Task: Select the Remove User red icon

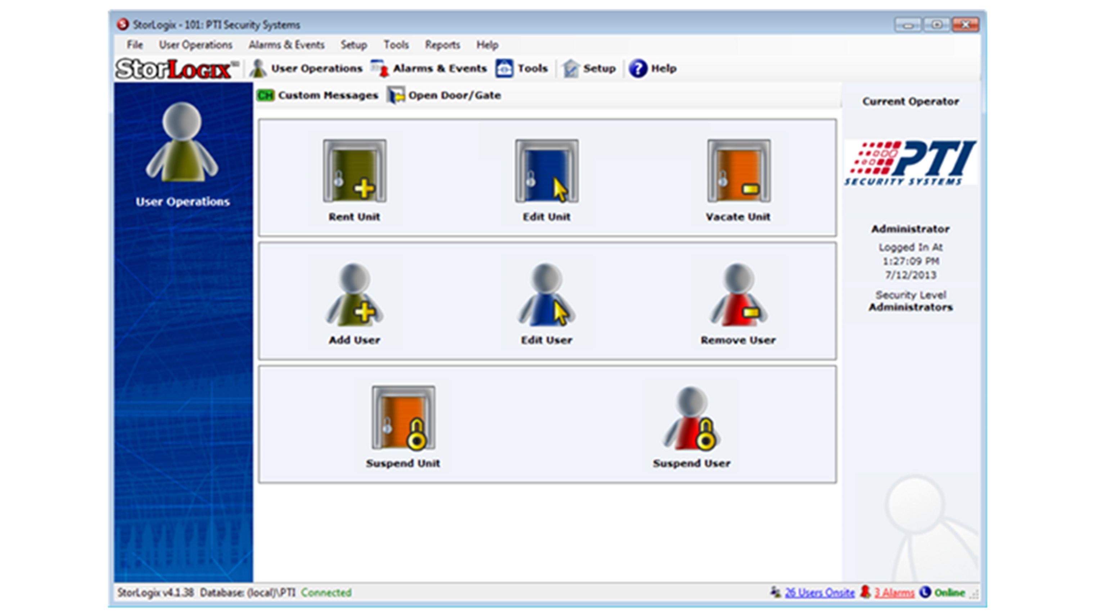Action: (738, 295)
